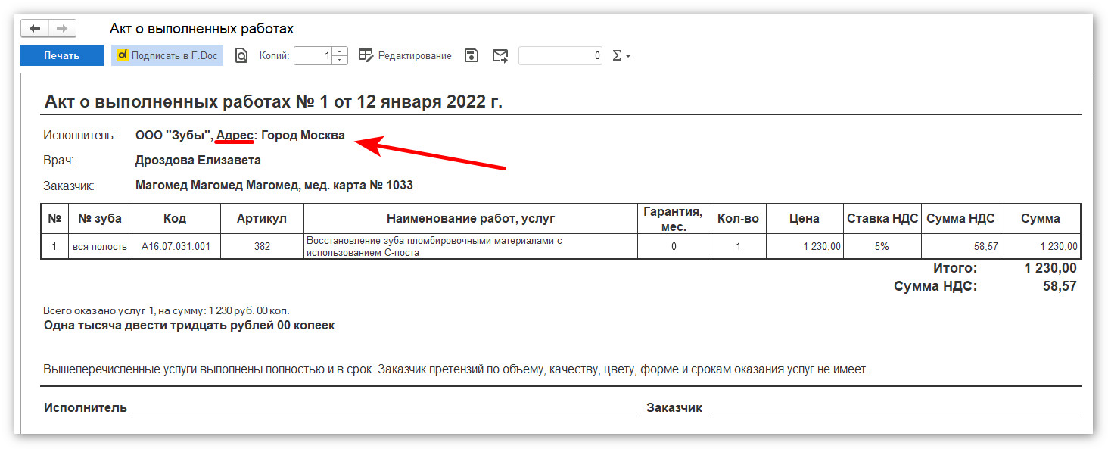
Task: Send document by email envelope icon
Action: pos(500,55)
